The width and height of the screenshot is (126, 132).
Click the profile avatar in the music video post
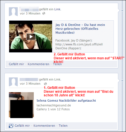tap(13, 12)
